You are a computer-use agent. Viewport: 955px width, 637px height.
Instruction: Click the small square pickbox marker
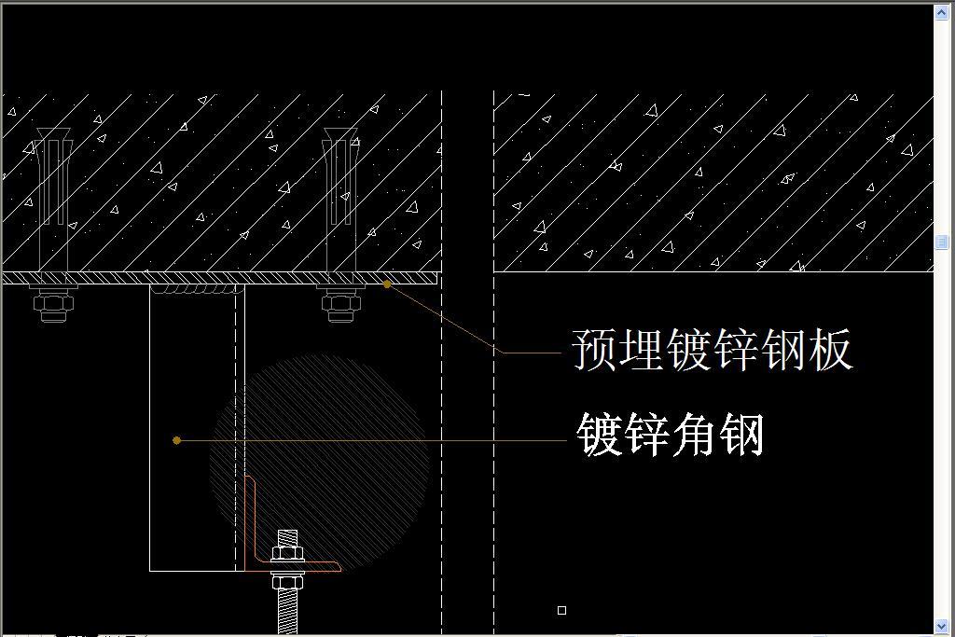tap(561, 610)
